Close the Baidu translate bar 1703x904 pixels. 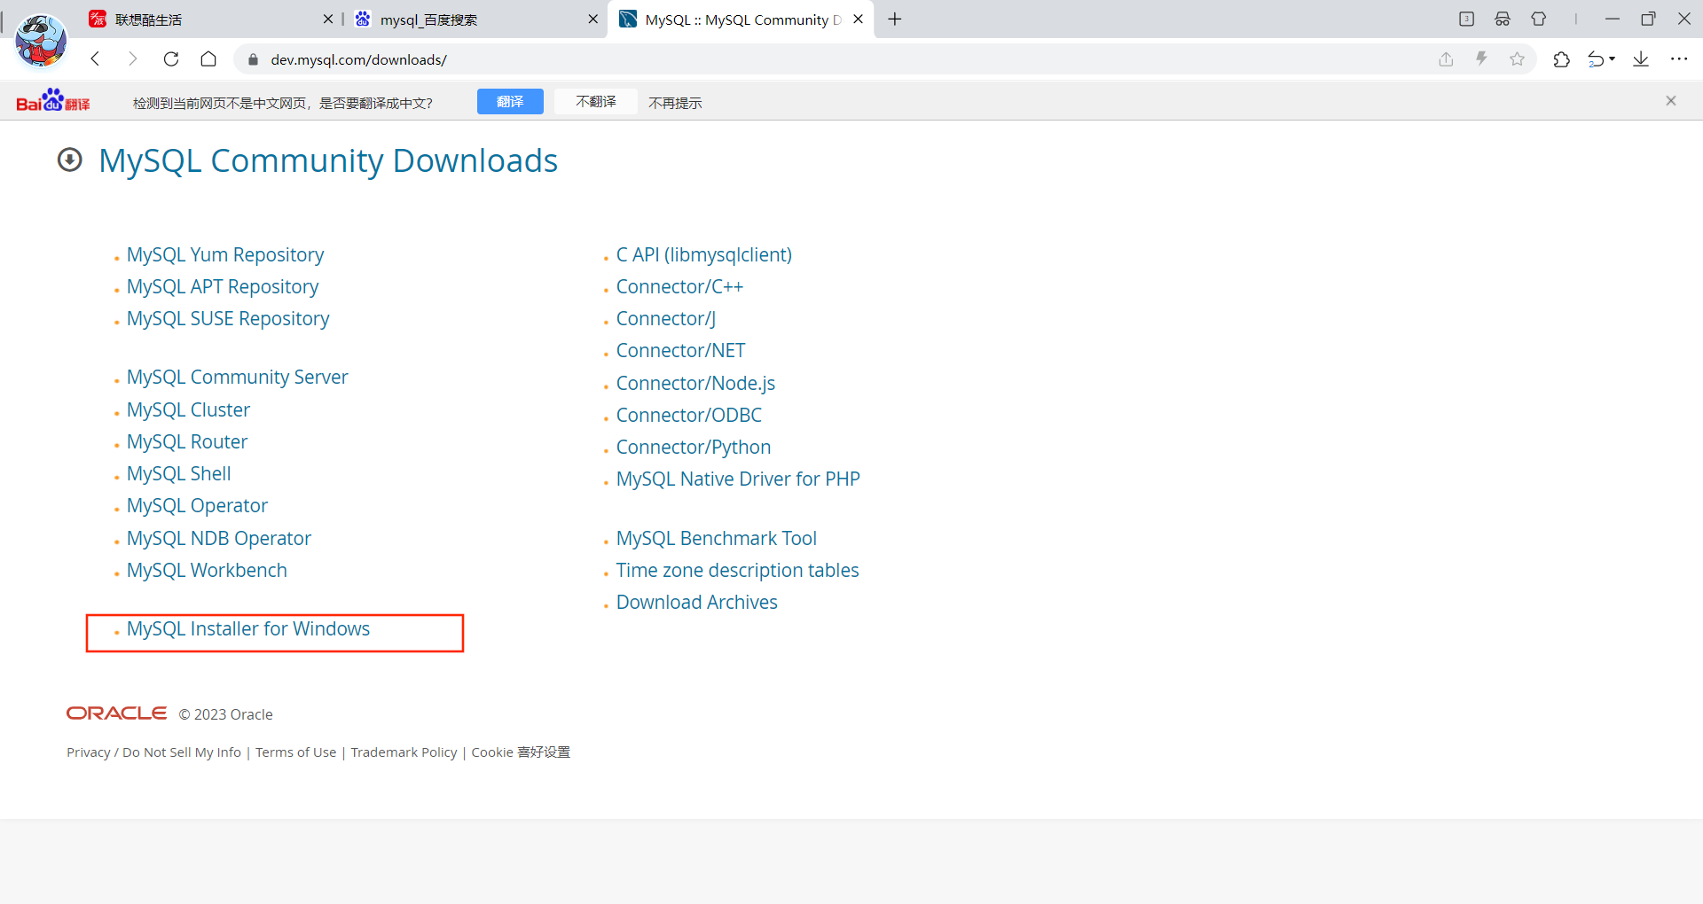pos(1671,101)
